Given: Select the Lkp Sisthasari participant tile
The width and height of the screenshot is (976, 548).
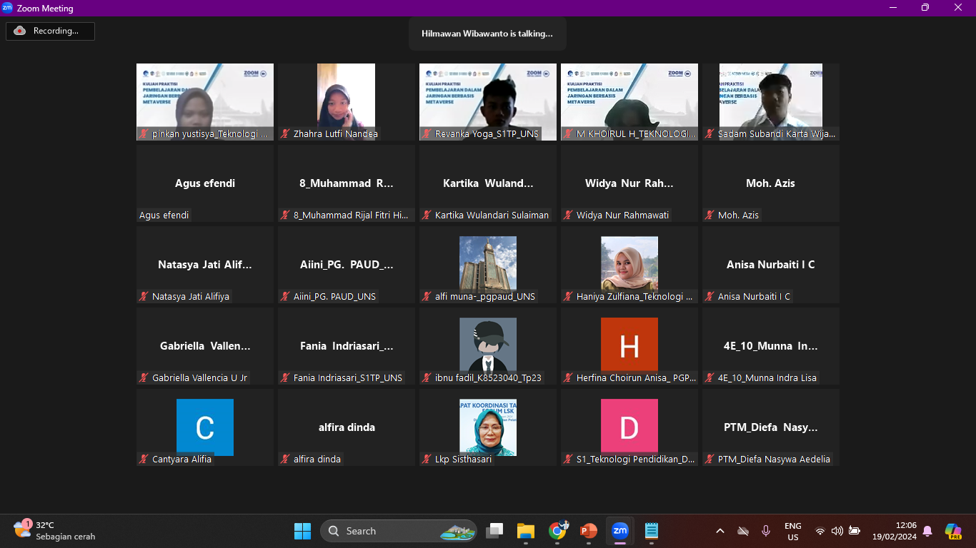Looking at the screenshot, I should point(488,427).
